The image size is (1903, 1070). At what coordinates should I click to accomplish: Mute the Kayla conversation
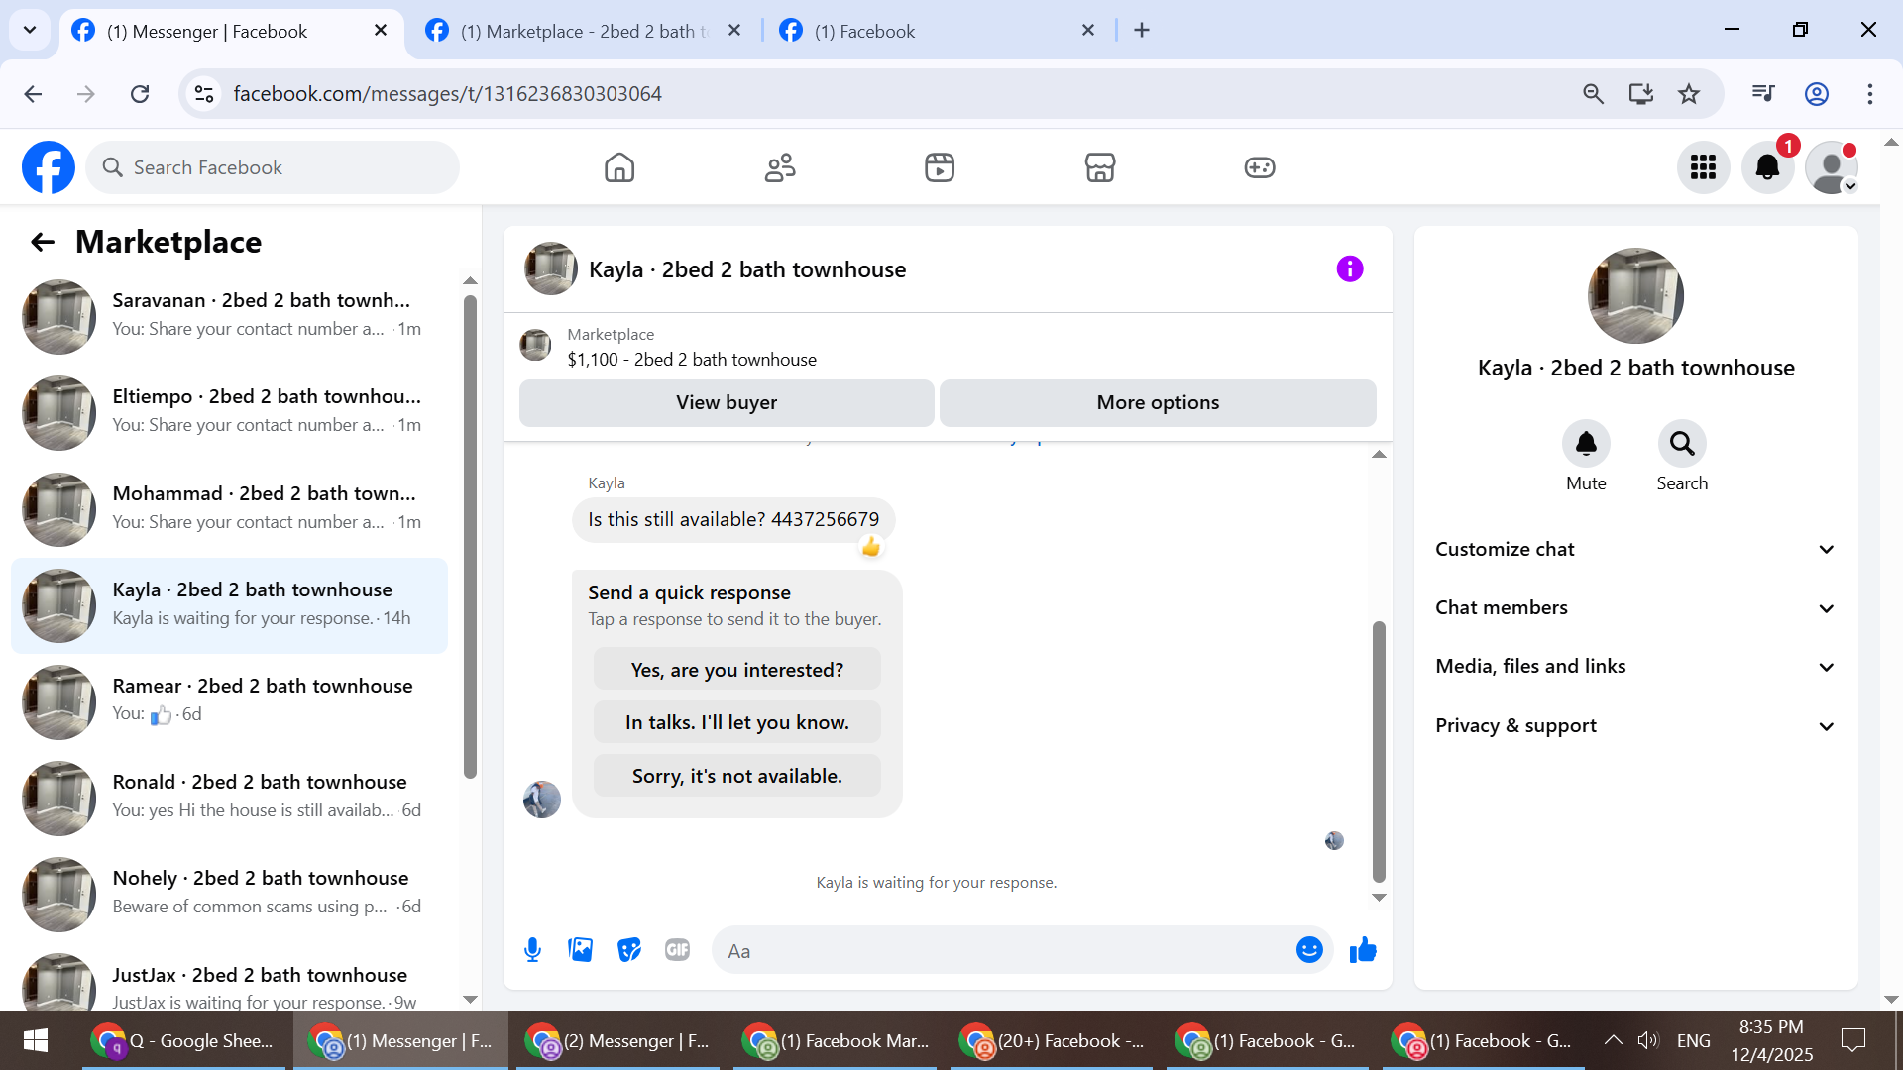[x=1586, y=444]
